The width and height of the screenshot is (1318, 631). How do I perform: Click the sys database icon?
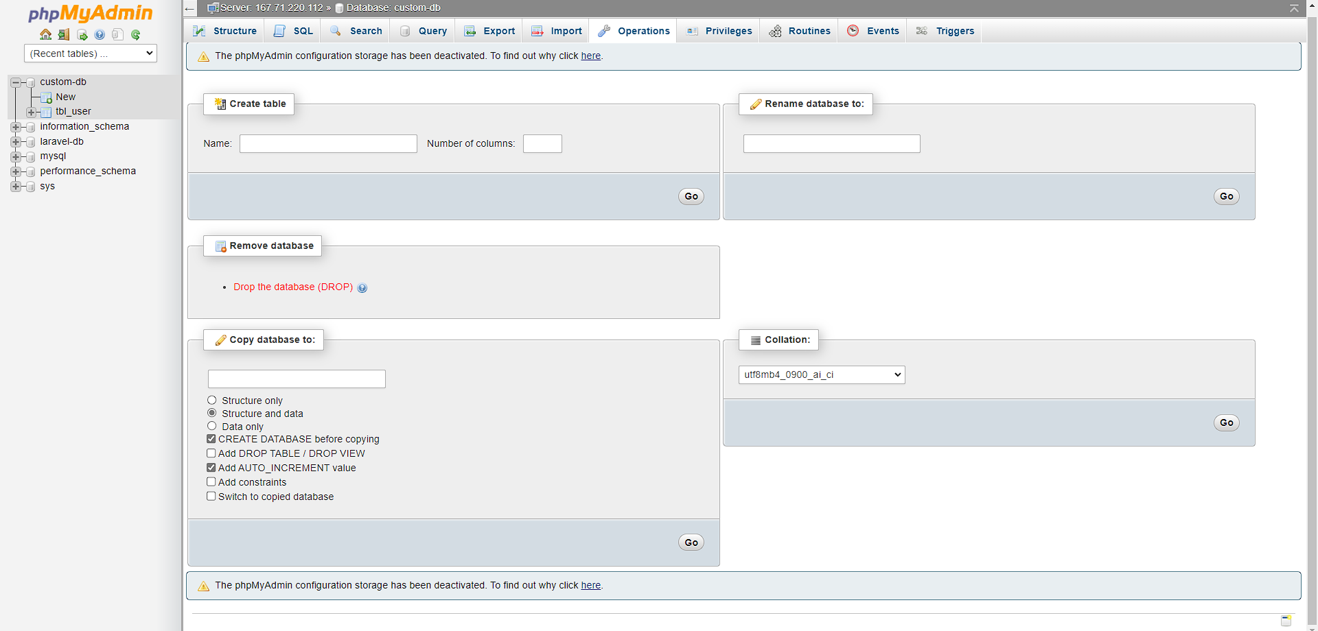[x=30, y=187]
